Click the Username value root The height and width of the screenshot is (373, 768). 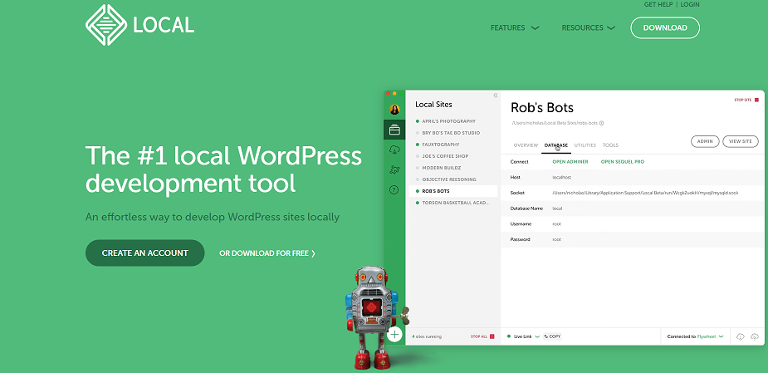click(x=556, y=224)
